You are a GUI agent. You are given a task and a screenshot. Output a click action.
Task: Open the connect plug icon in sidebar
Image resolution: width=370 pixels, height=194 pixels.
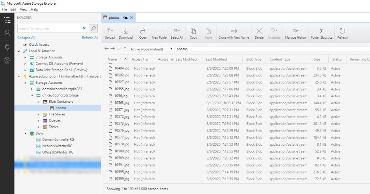[x=7, y=47]
